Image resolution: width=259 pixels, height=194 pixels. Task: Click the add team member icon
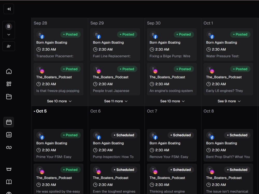coord(9,46)
